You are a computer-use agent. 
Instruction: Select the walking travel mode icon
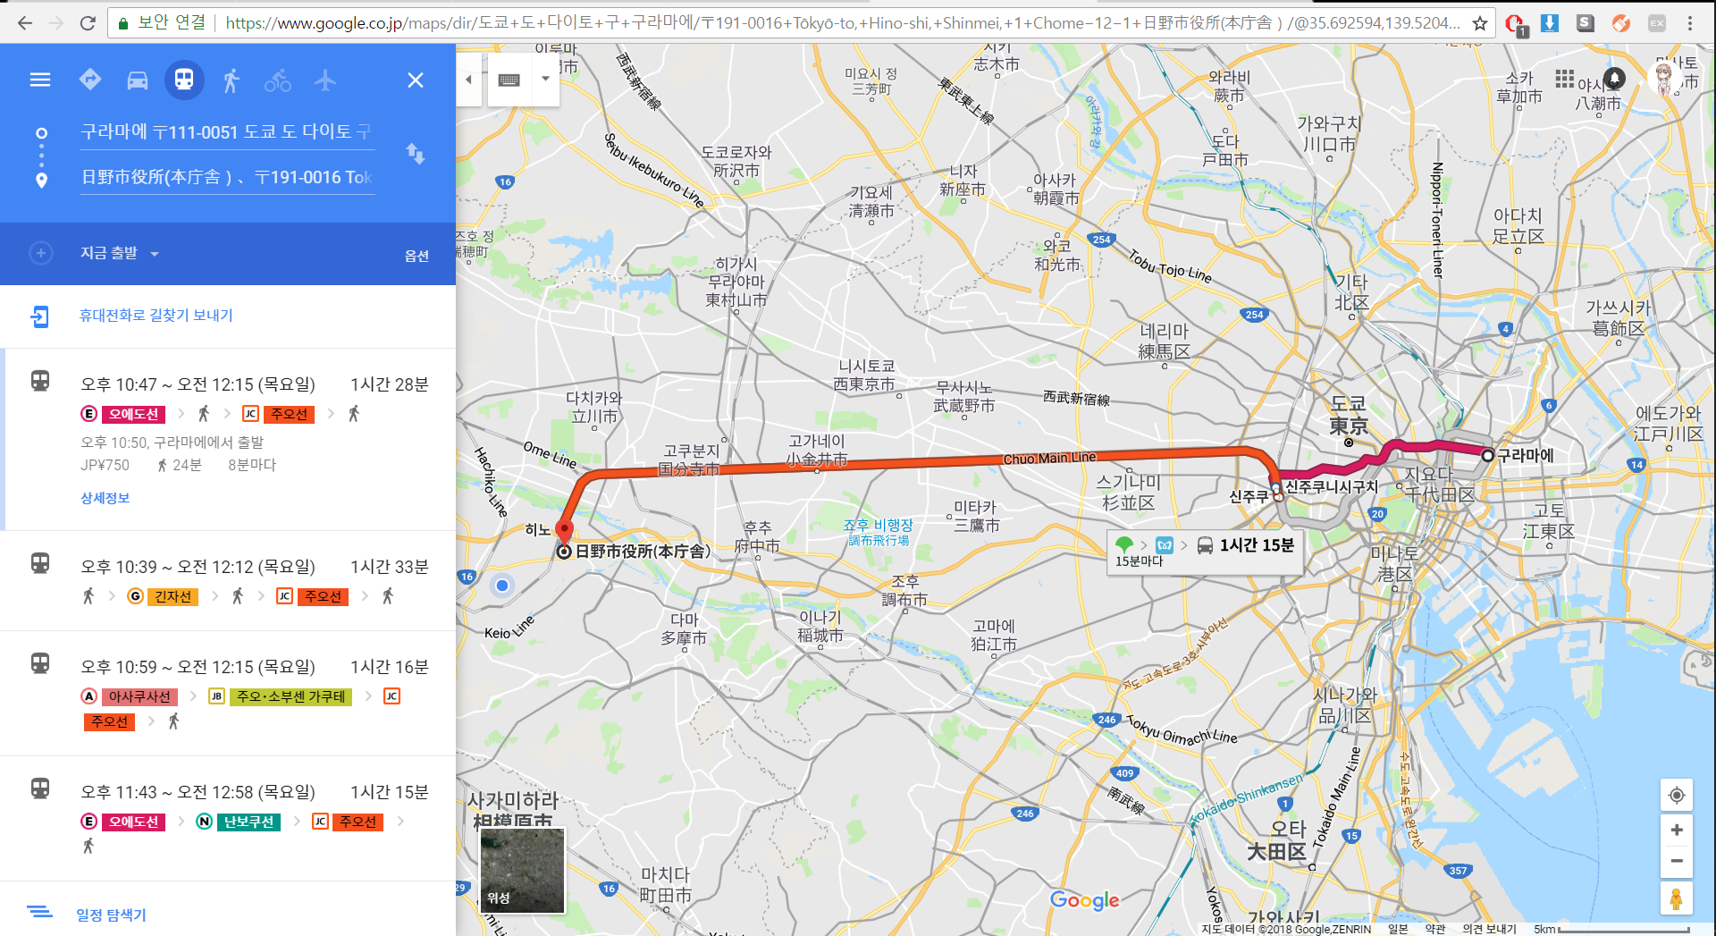click(231, 80)
